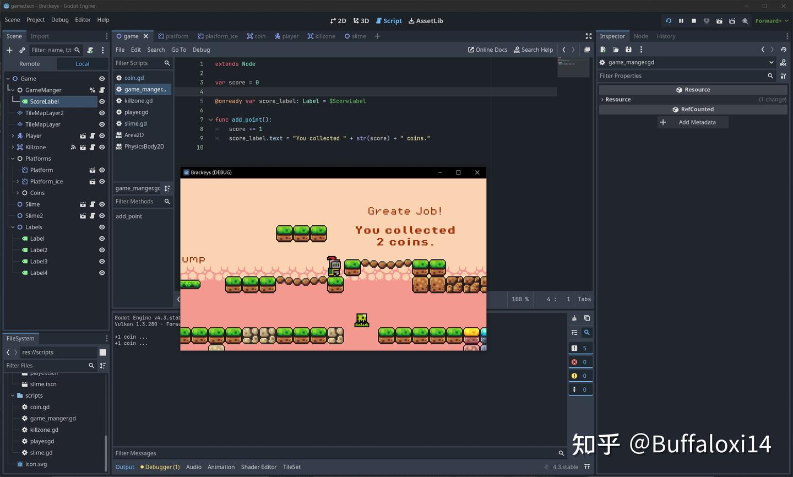This screenshot has height=477, width=793.
Task: Open the platform_ice scene tab
Action: pos(218,36)
